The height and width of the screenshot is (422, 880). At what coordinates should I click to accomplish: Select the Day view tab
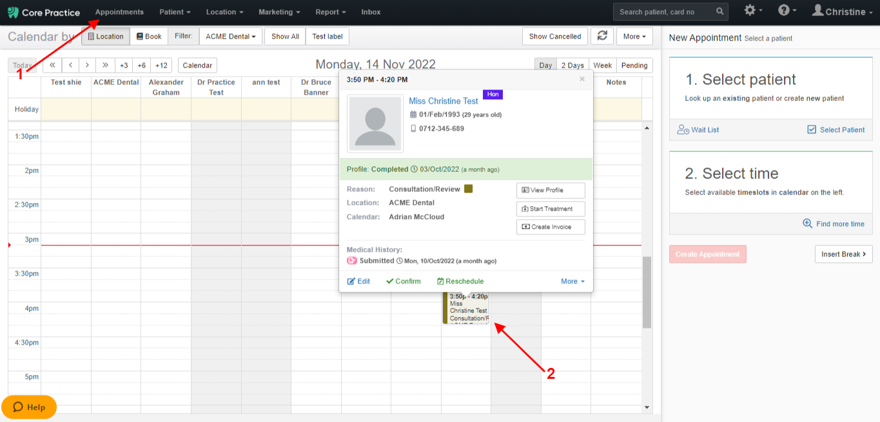(x=545, y=65)
